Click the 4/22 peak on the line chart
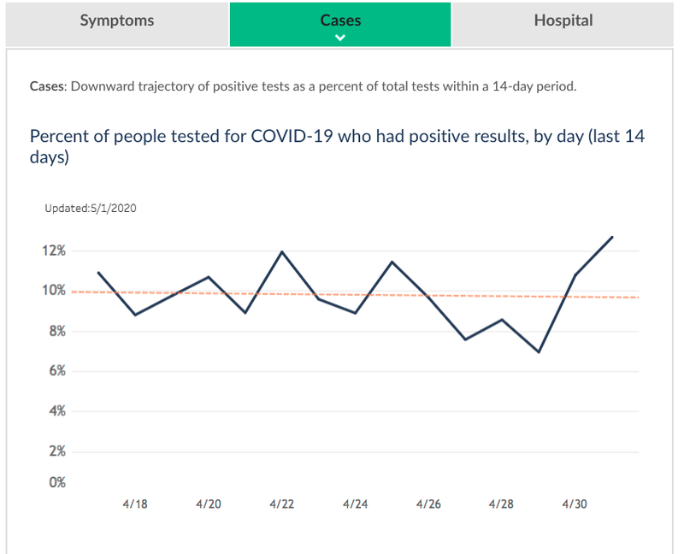 [x=282, y=251]
